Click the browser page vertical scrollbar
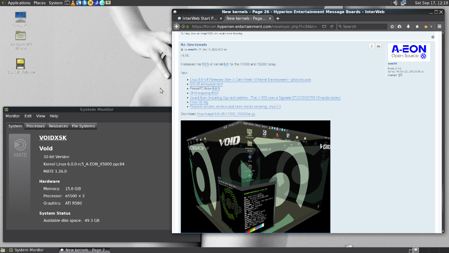Screen dimensions: 449x253 pos(443,132)
